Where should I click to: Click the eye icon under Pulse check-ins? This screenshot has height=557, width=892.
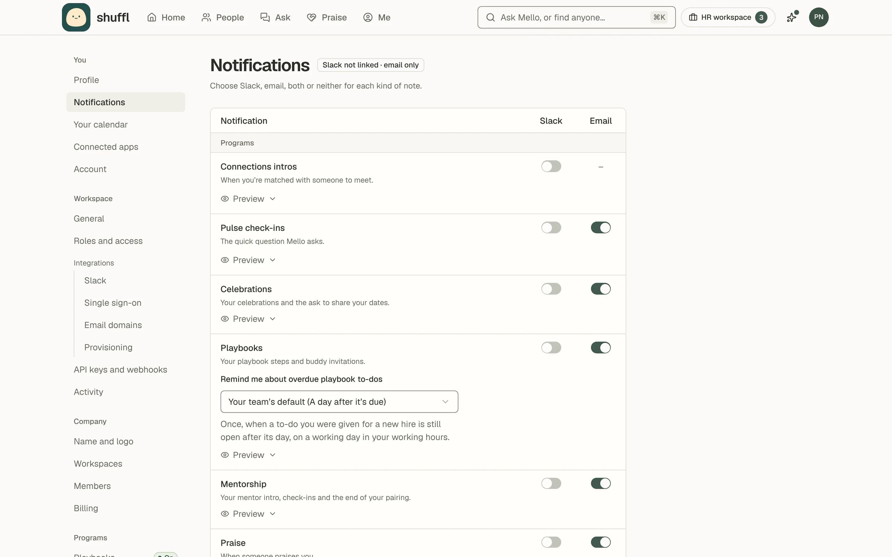click(225, 260)
